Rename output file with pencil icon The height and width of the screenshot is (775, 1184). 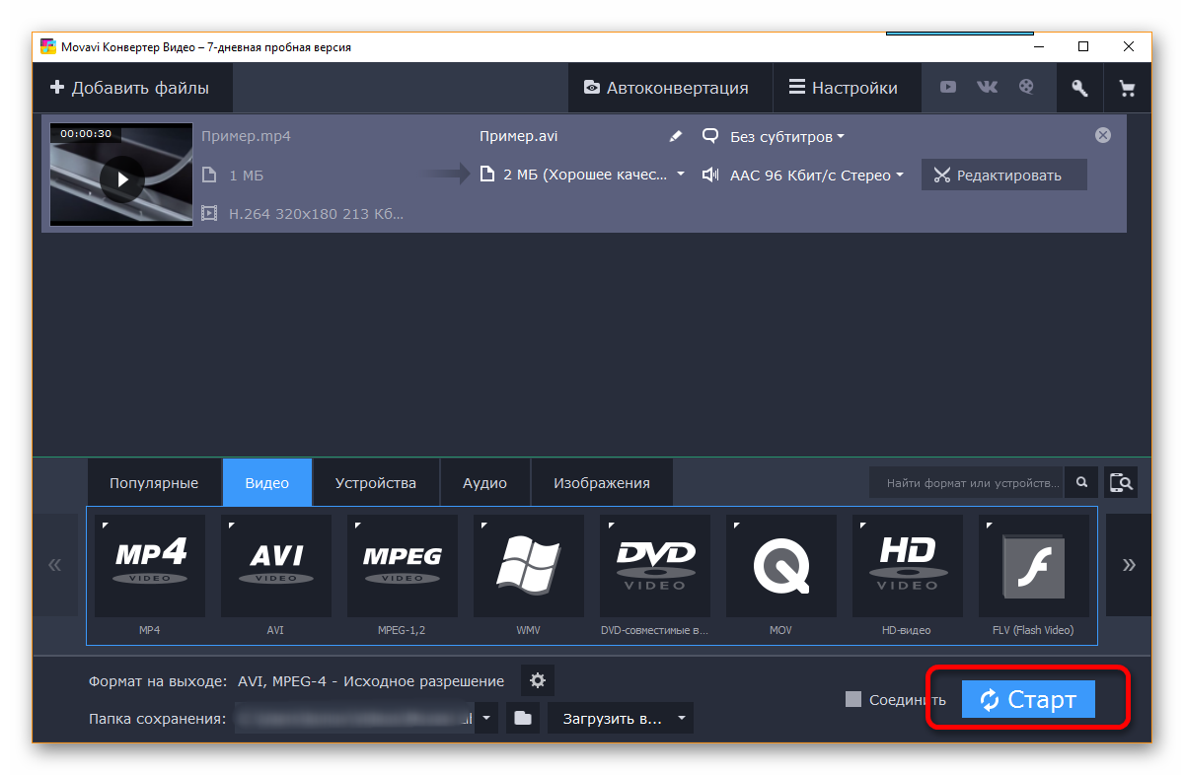[x=676, y=136]
